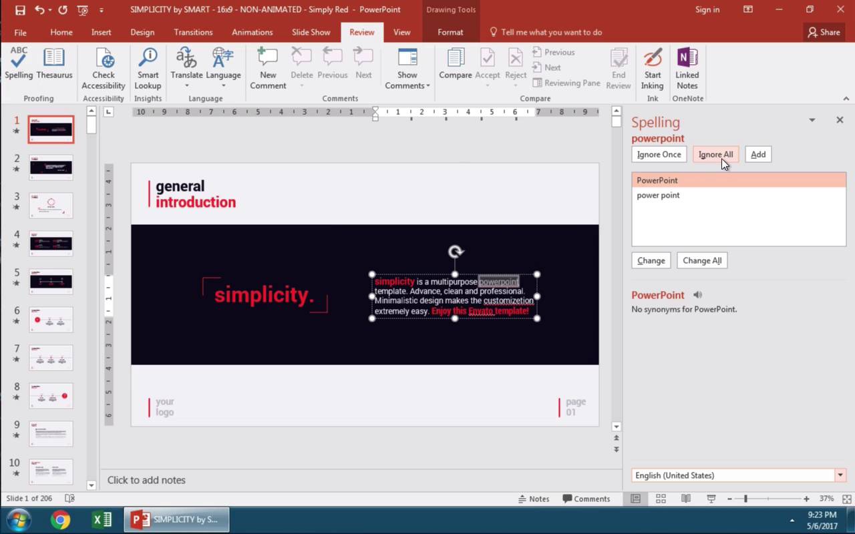Run the Spelling check icon
Image resolution: width=855 pixels, height=534 pixels.
click(19, 63)
